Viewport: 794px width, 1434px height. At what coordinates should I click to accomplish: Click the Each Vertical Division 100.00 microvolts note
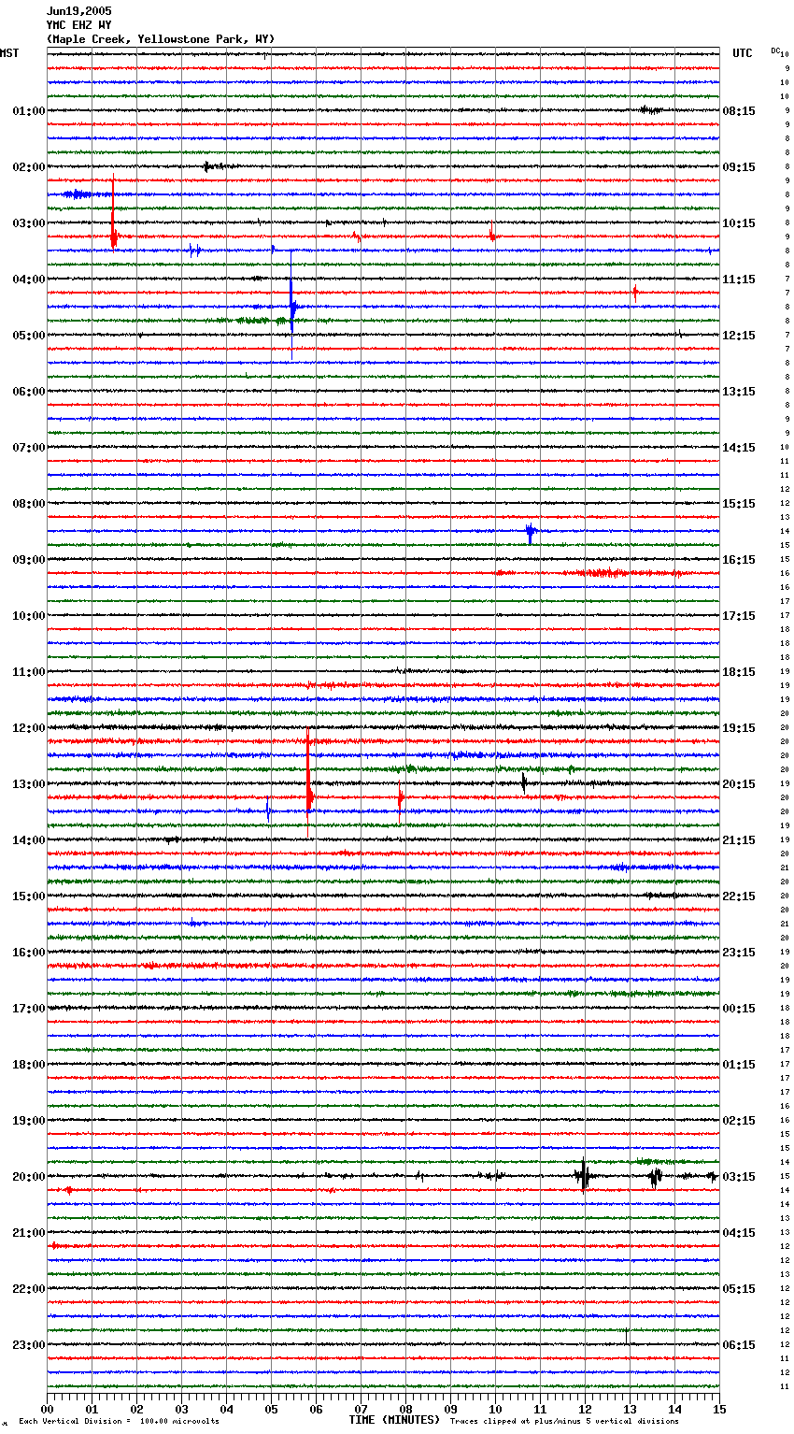pos(119,1421)
